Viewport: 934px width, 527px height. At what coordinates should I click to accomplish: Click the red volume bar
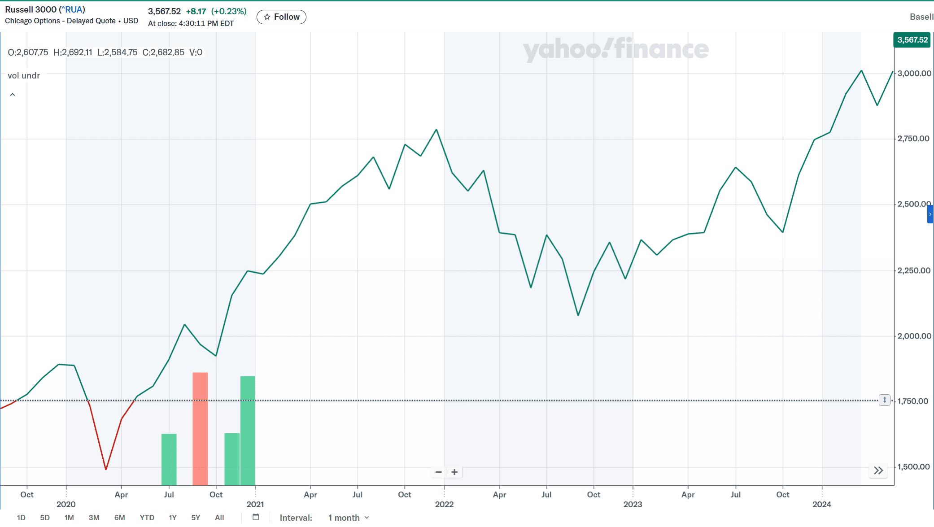point(200,428)
